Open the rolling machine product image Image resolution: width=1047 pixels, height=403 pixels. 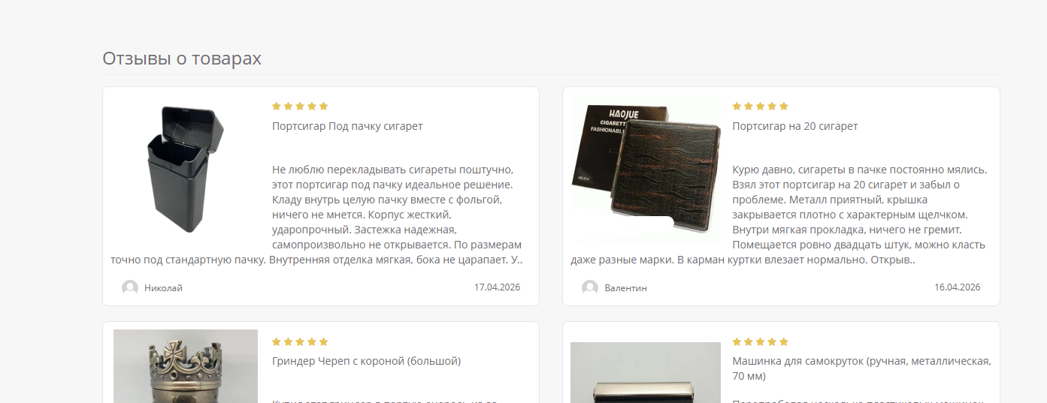click(646, 372)
